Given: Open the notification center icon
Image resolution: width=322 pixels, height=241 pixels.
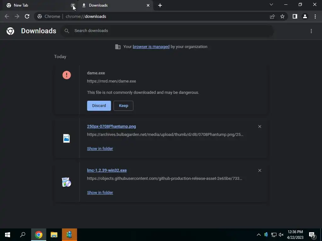Looking at the screenshot, I should point(312,235).
